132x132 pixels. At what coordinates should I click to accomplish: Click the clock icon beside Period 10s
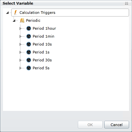29,44
